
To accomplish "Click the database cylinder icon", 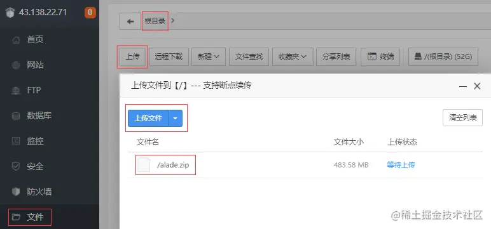I will (x=16, y=116).
